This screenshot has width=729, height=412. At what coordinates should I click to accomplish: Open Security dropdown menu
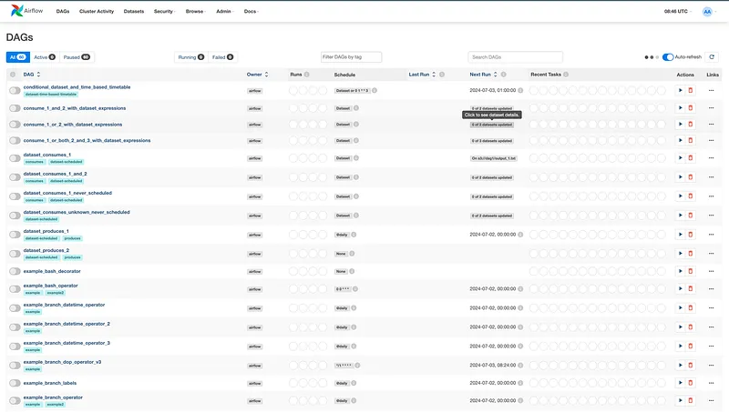[x=165, y=11]
